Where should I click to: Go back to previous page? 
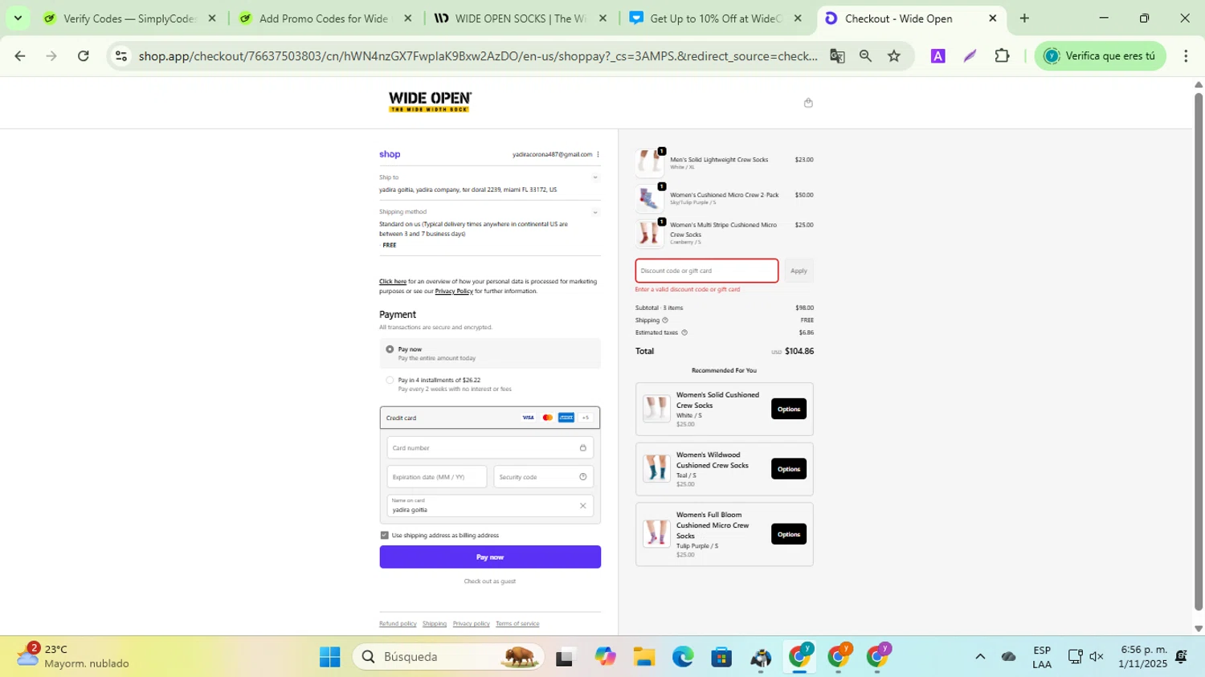click(20, 55)
